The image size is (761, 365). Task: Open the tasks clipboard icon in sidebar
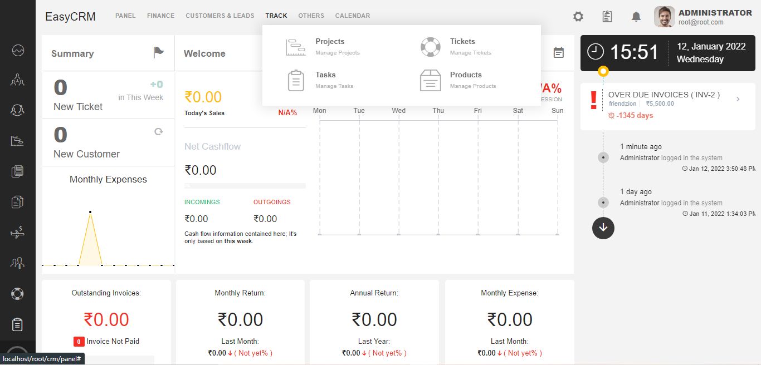pos(18,324)
